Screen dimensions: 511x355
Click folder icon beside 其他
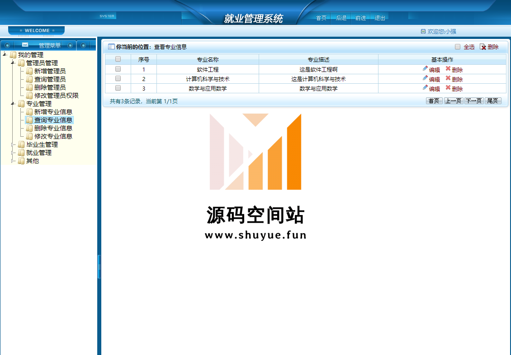click(x=21, y=161)
